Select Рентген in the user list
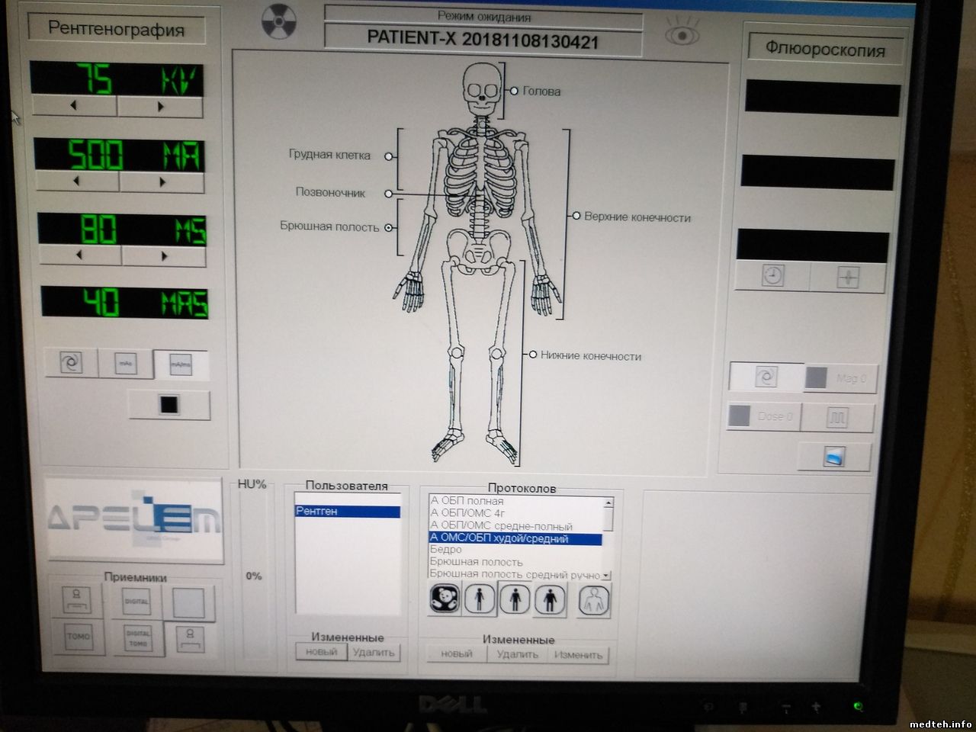976x732 pixels. pyautogui.click(x=347, y=512)
